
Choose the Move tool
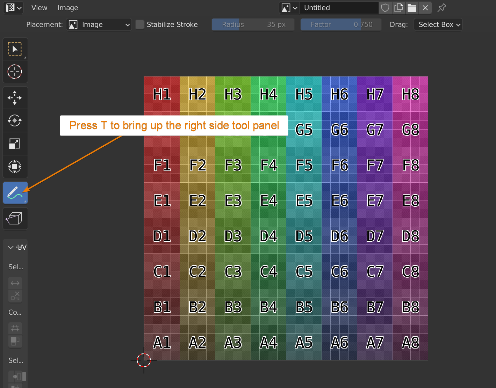[x=15, y=98]
